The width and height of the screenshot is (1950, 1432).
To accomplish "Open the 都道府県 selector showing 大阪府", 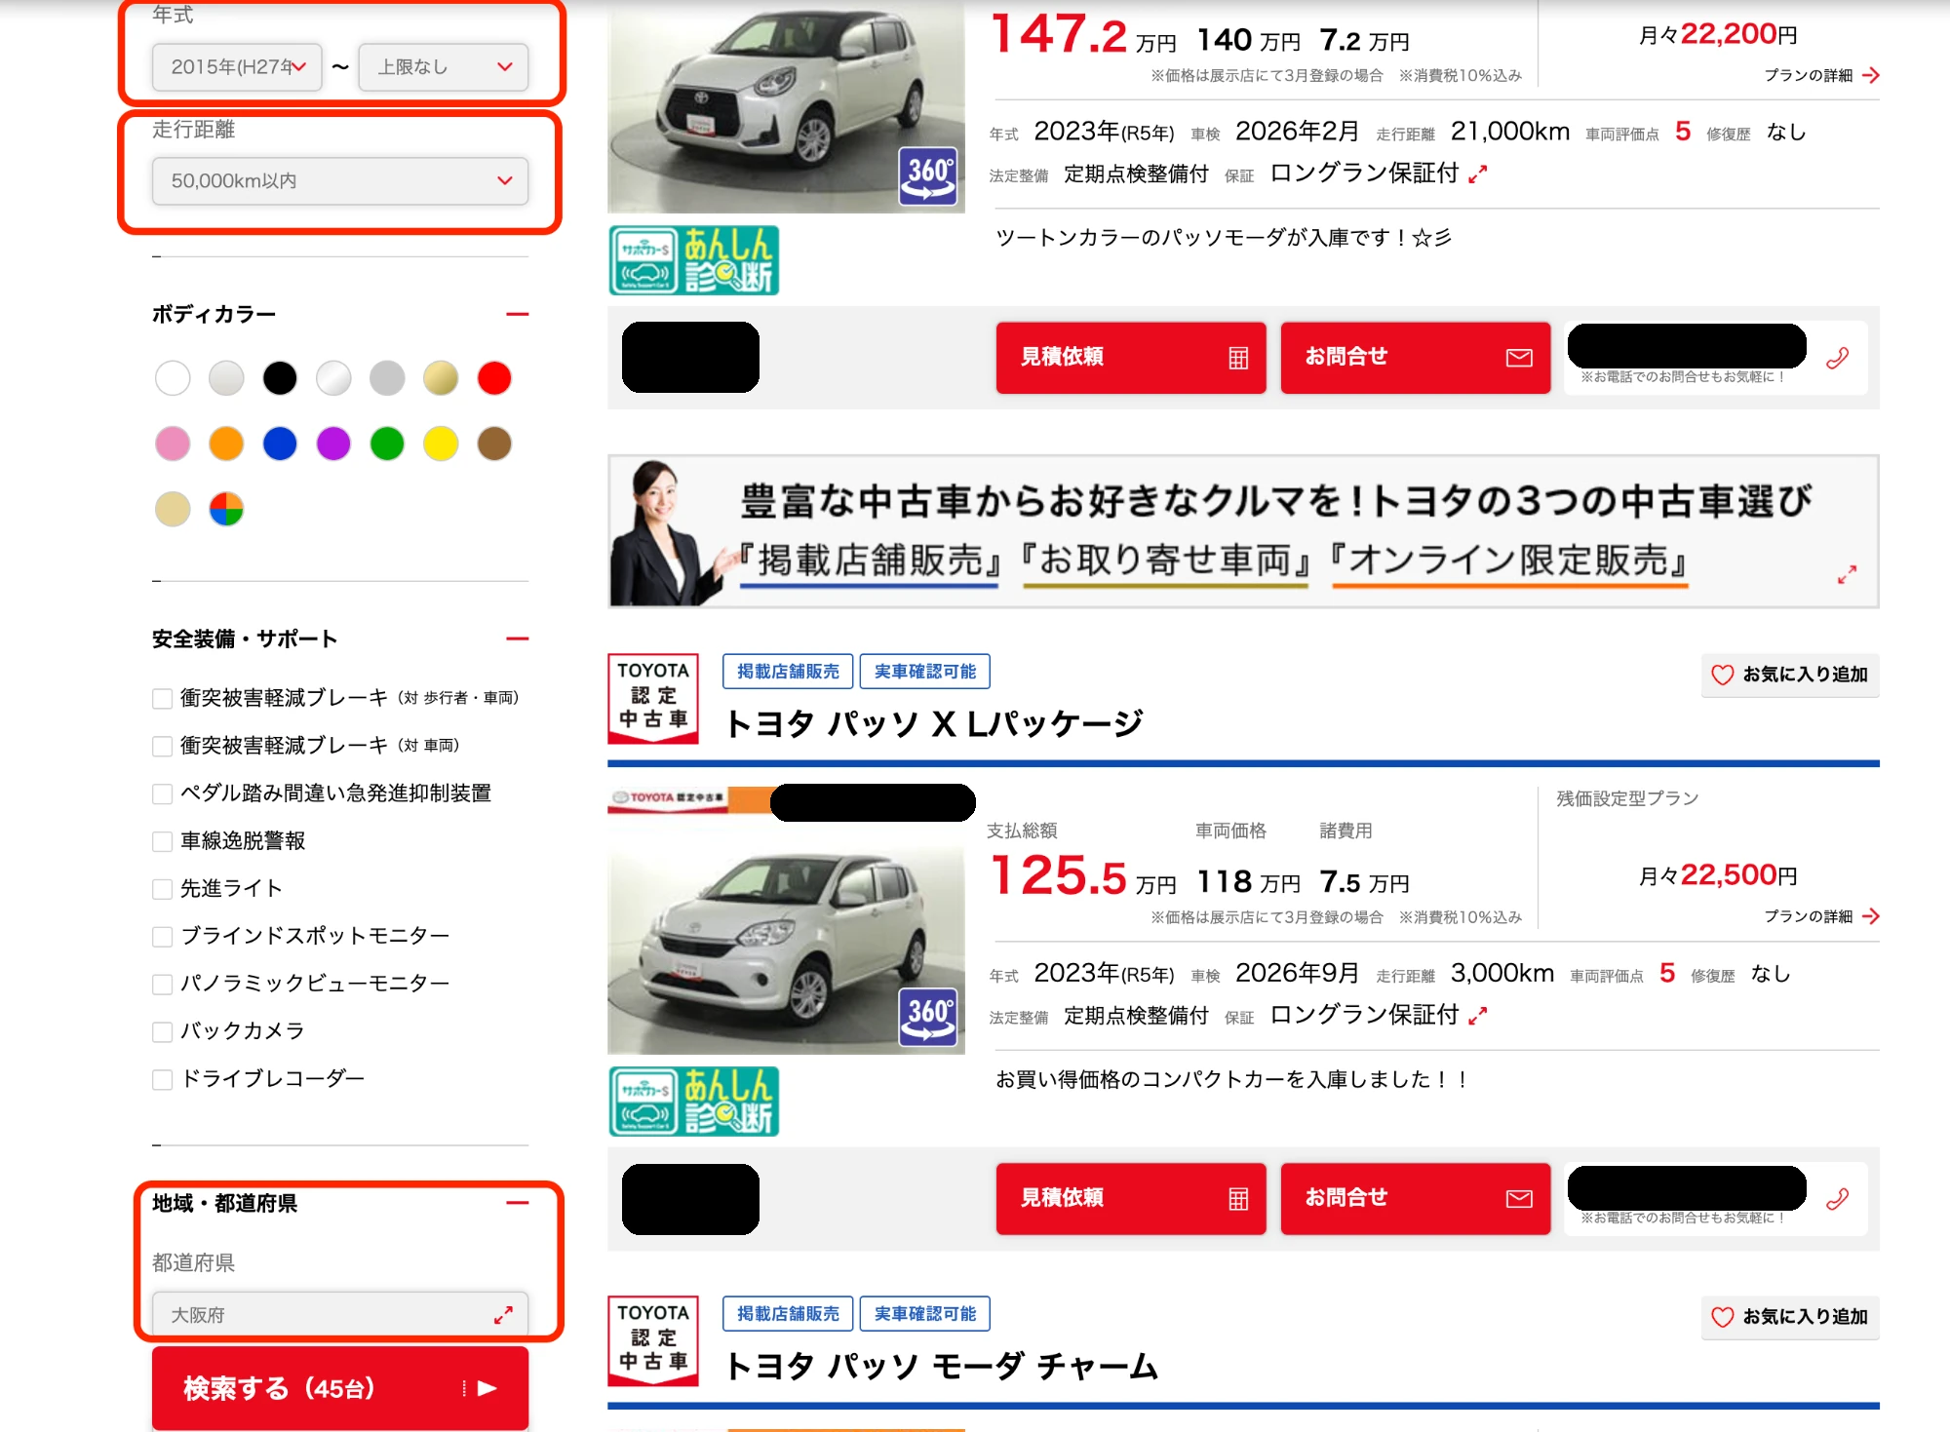I will pyautogui.click(x=340, y=1315).
